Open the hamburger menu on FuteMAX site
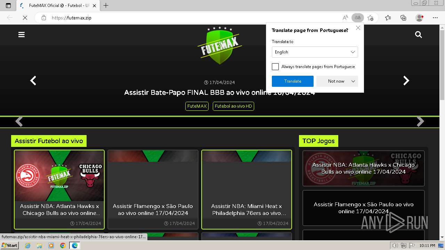The image size is (445, 250). [22, 34]
